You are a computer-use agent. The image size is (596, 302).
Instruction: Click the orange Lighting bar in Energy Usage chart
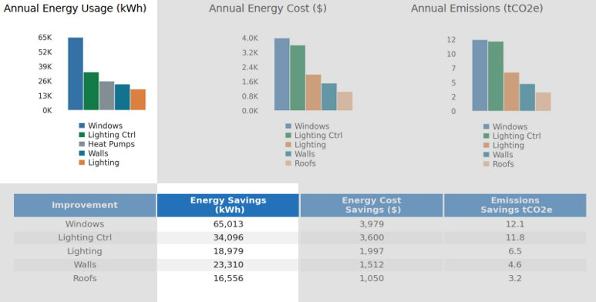[138, 99]
